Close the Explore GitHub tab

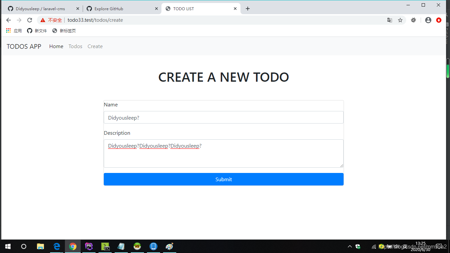(156, 9)
